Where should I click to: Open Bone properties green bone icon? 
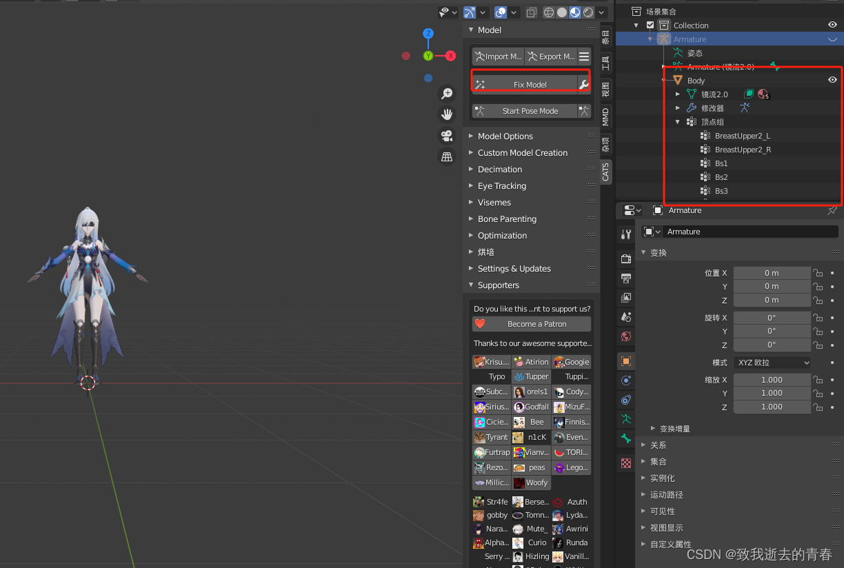tap(626, 438)
